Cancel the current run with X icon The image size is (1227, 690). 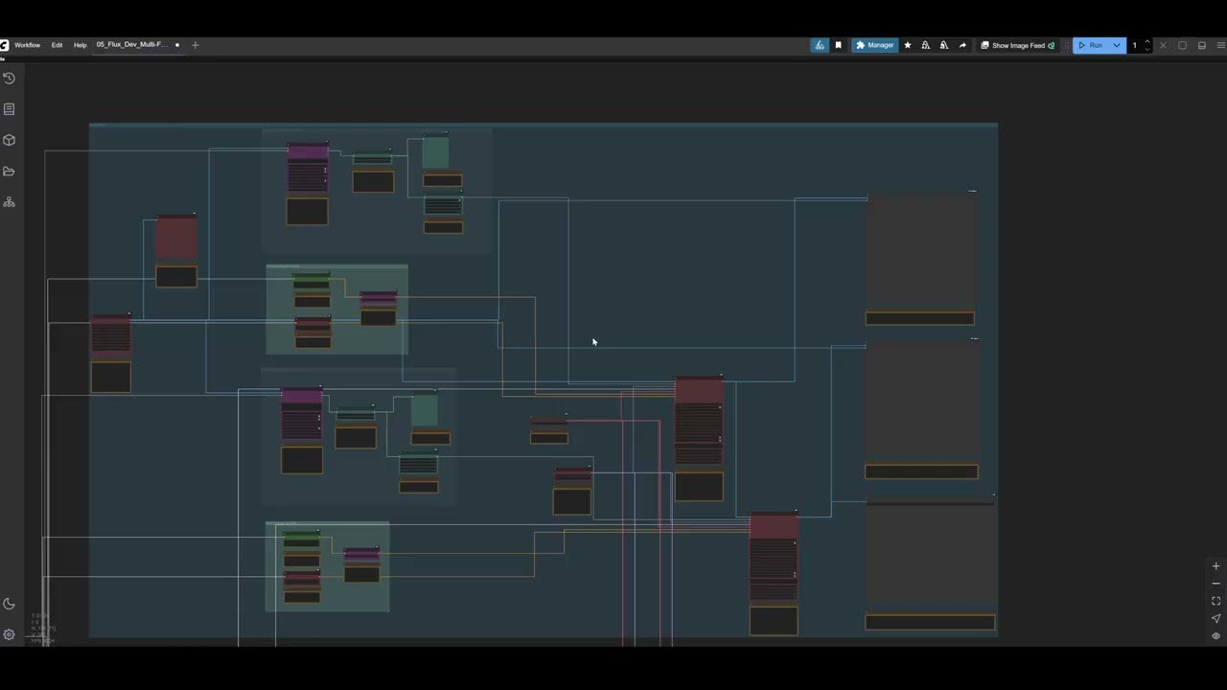(1164, 45)
